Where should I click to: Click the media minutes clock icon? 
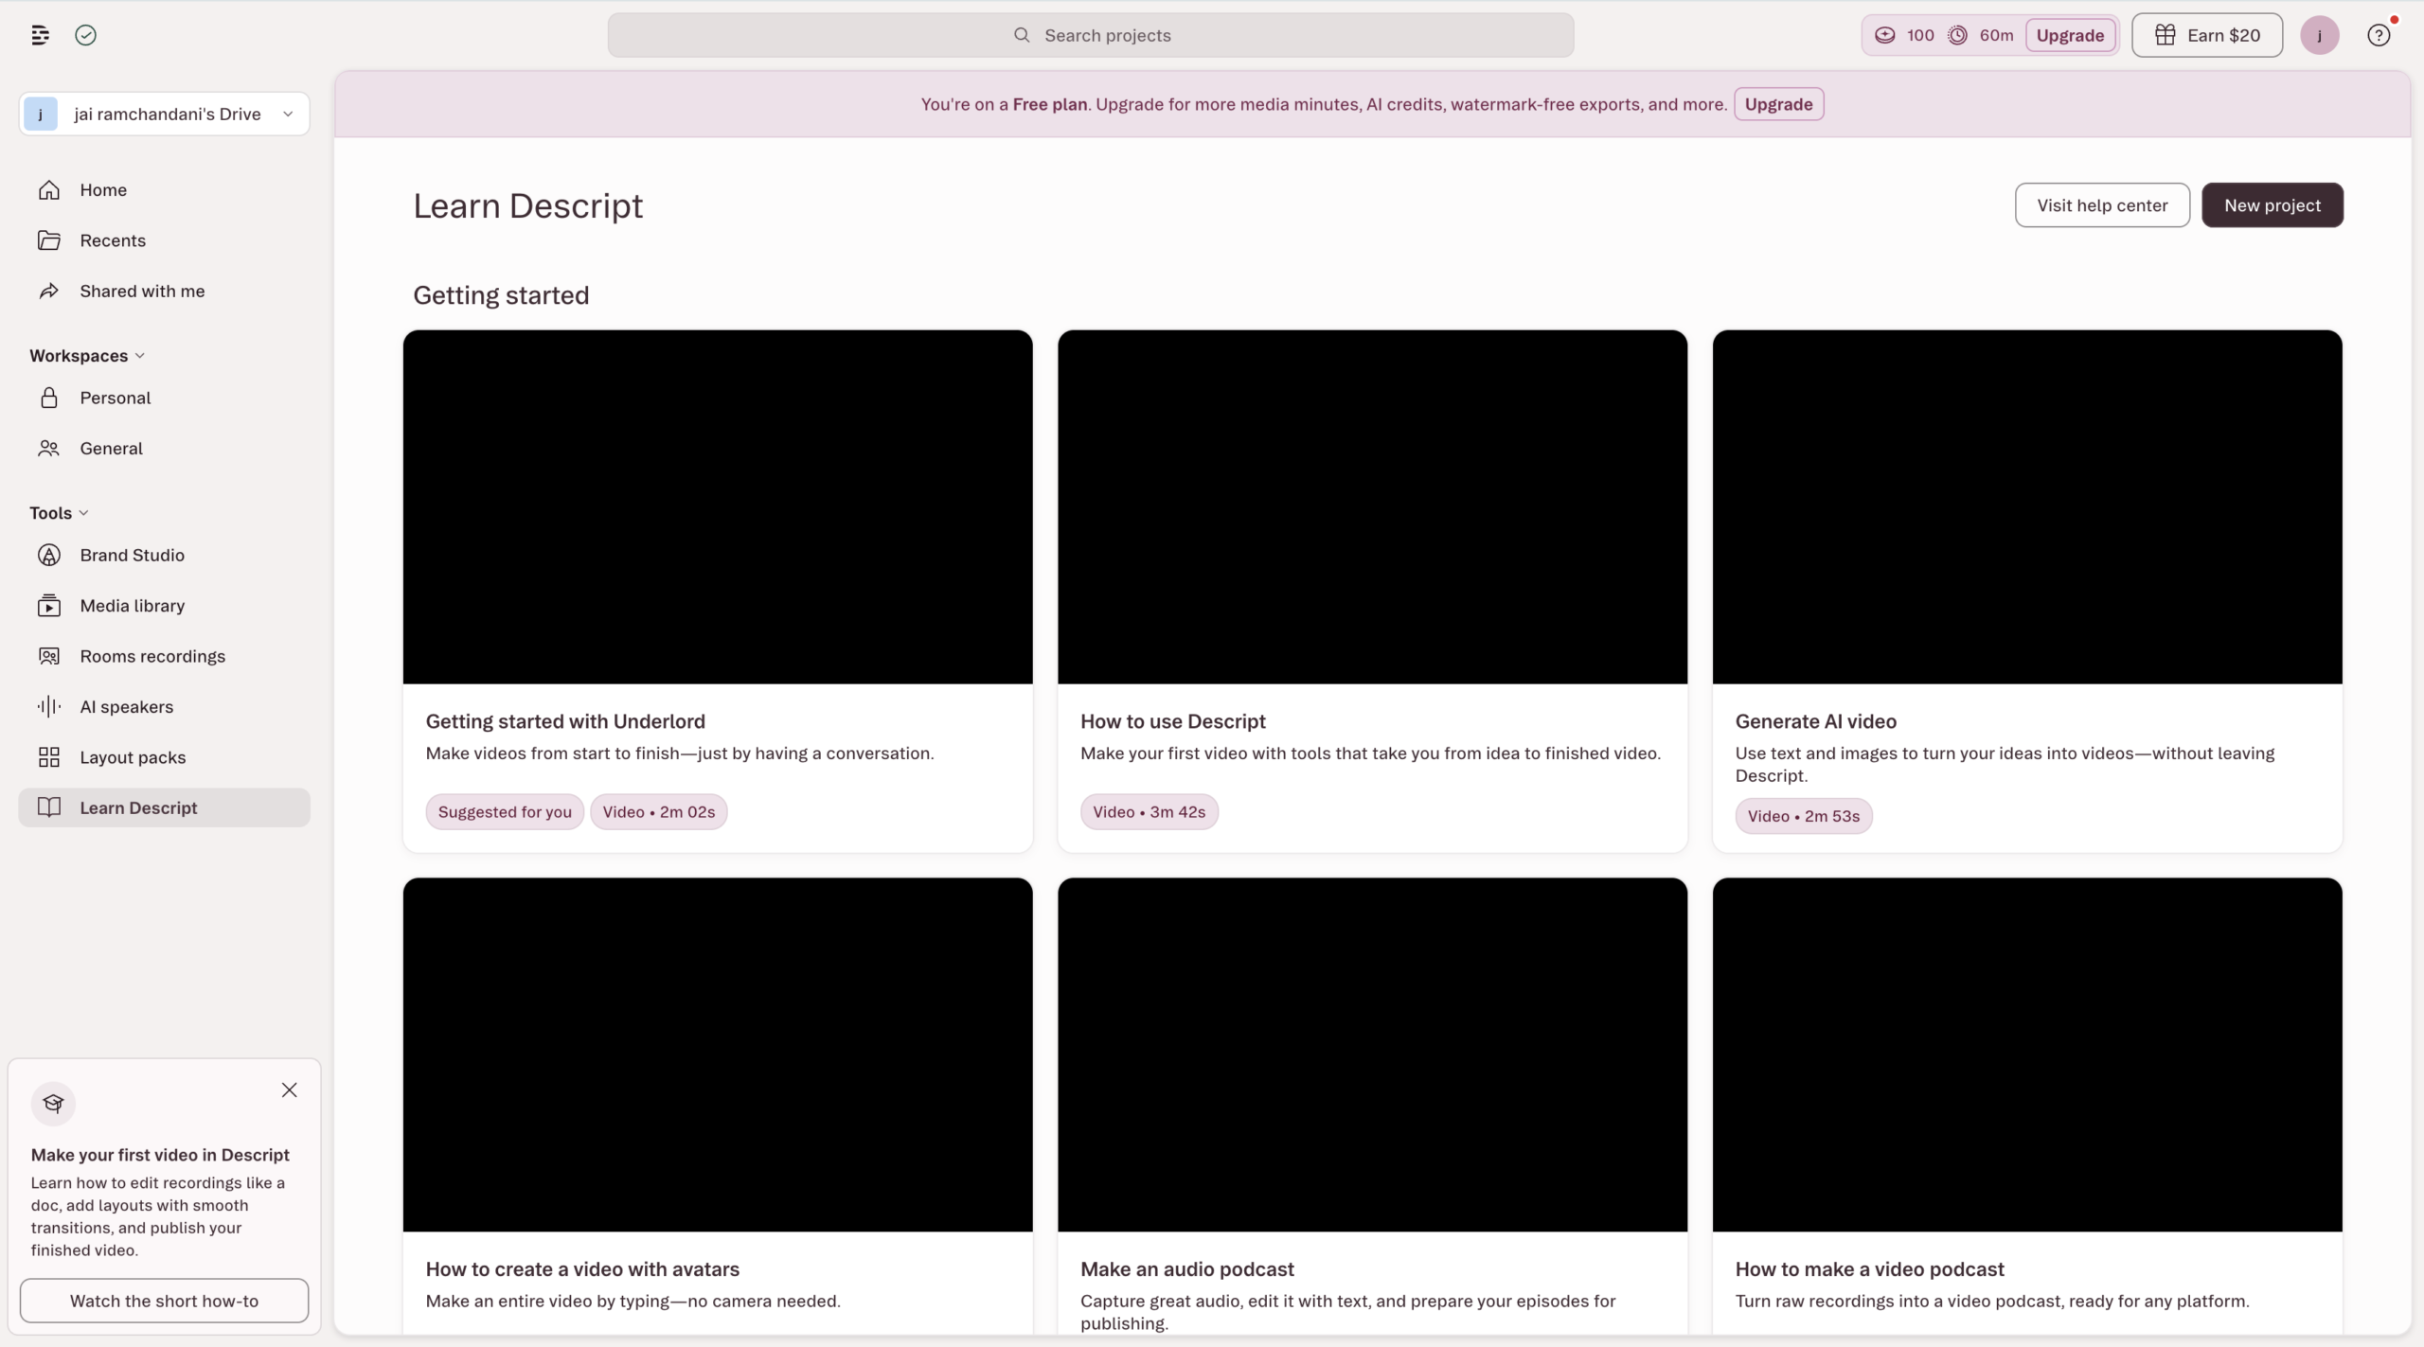[1958, 35]
